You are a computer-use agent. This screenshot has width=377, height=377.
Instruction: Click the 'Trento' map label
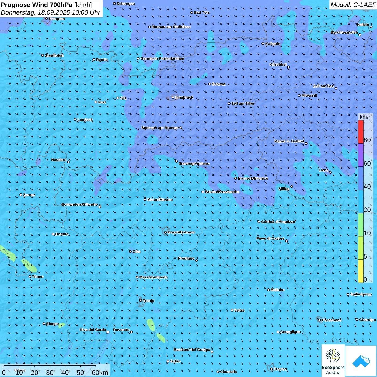149,301
